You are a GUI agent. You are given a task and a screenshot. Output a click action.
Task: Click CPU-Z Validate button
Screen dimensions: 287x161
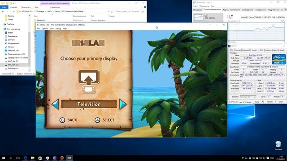point(270,102)
